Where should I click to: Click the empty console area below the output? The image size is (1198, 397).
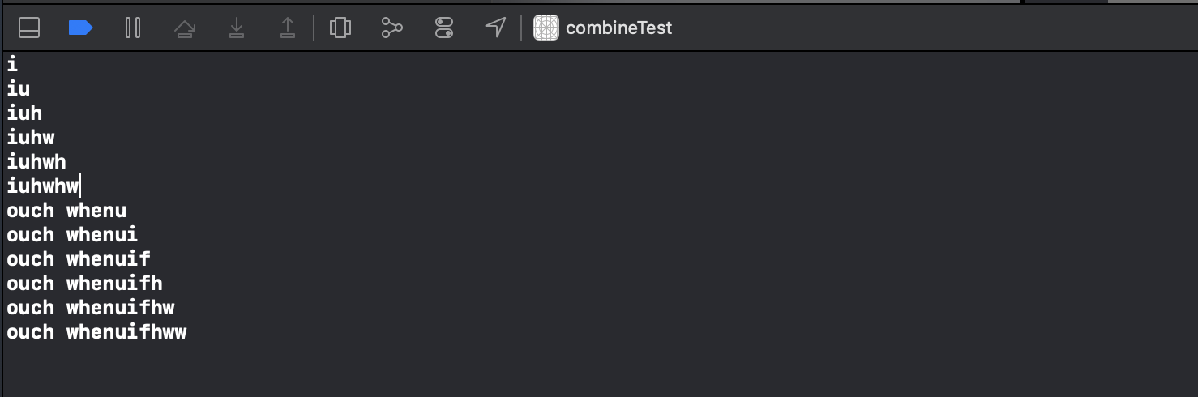(600, 370)
